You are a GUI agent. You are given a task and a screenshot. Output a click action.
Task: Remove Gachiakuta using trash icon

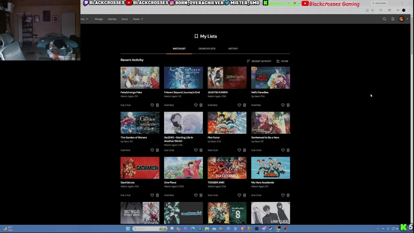(x=158, y=195)
